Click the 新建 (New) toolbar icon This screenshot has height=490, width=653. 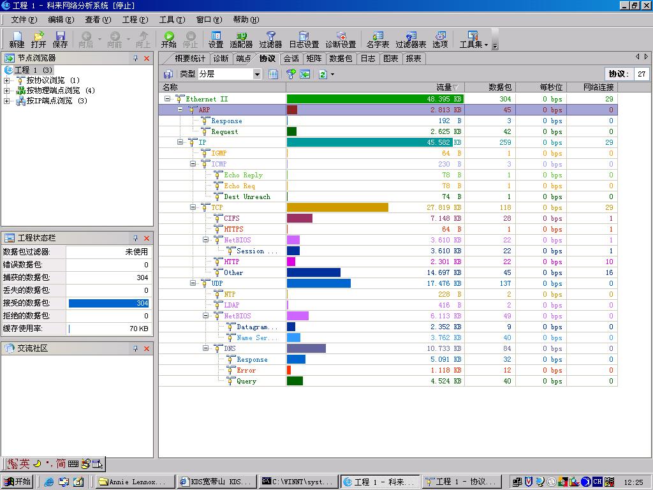17,40
